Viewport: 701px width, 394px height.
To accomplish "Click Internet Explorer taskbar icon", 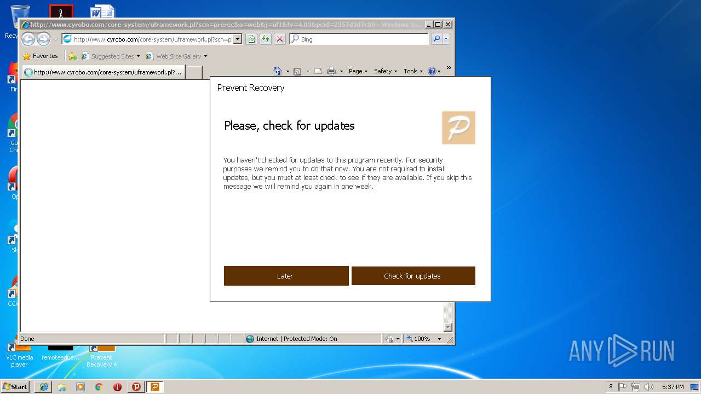I will click(x=43, y=386).
